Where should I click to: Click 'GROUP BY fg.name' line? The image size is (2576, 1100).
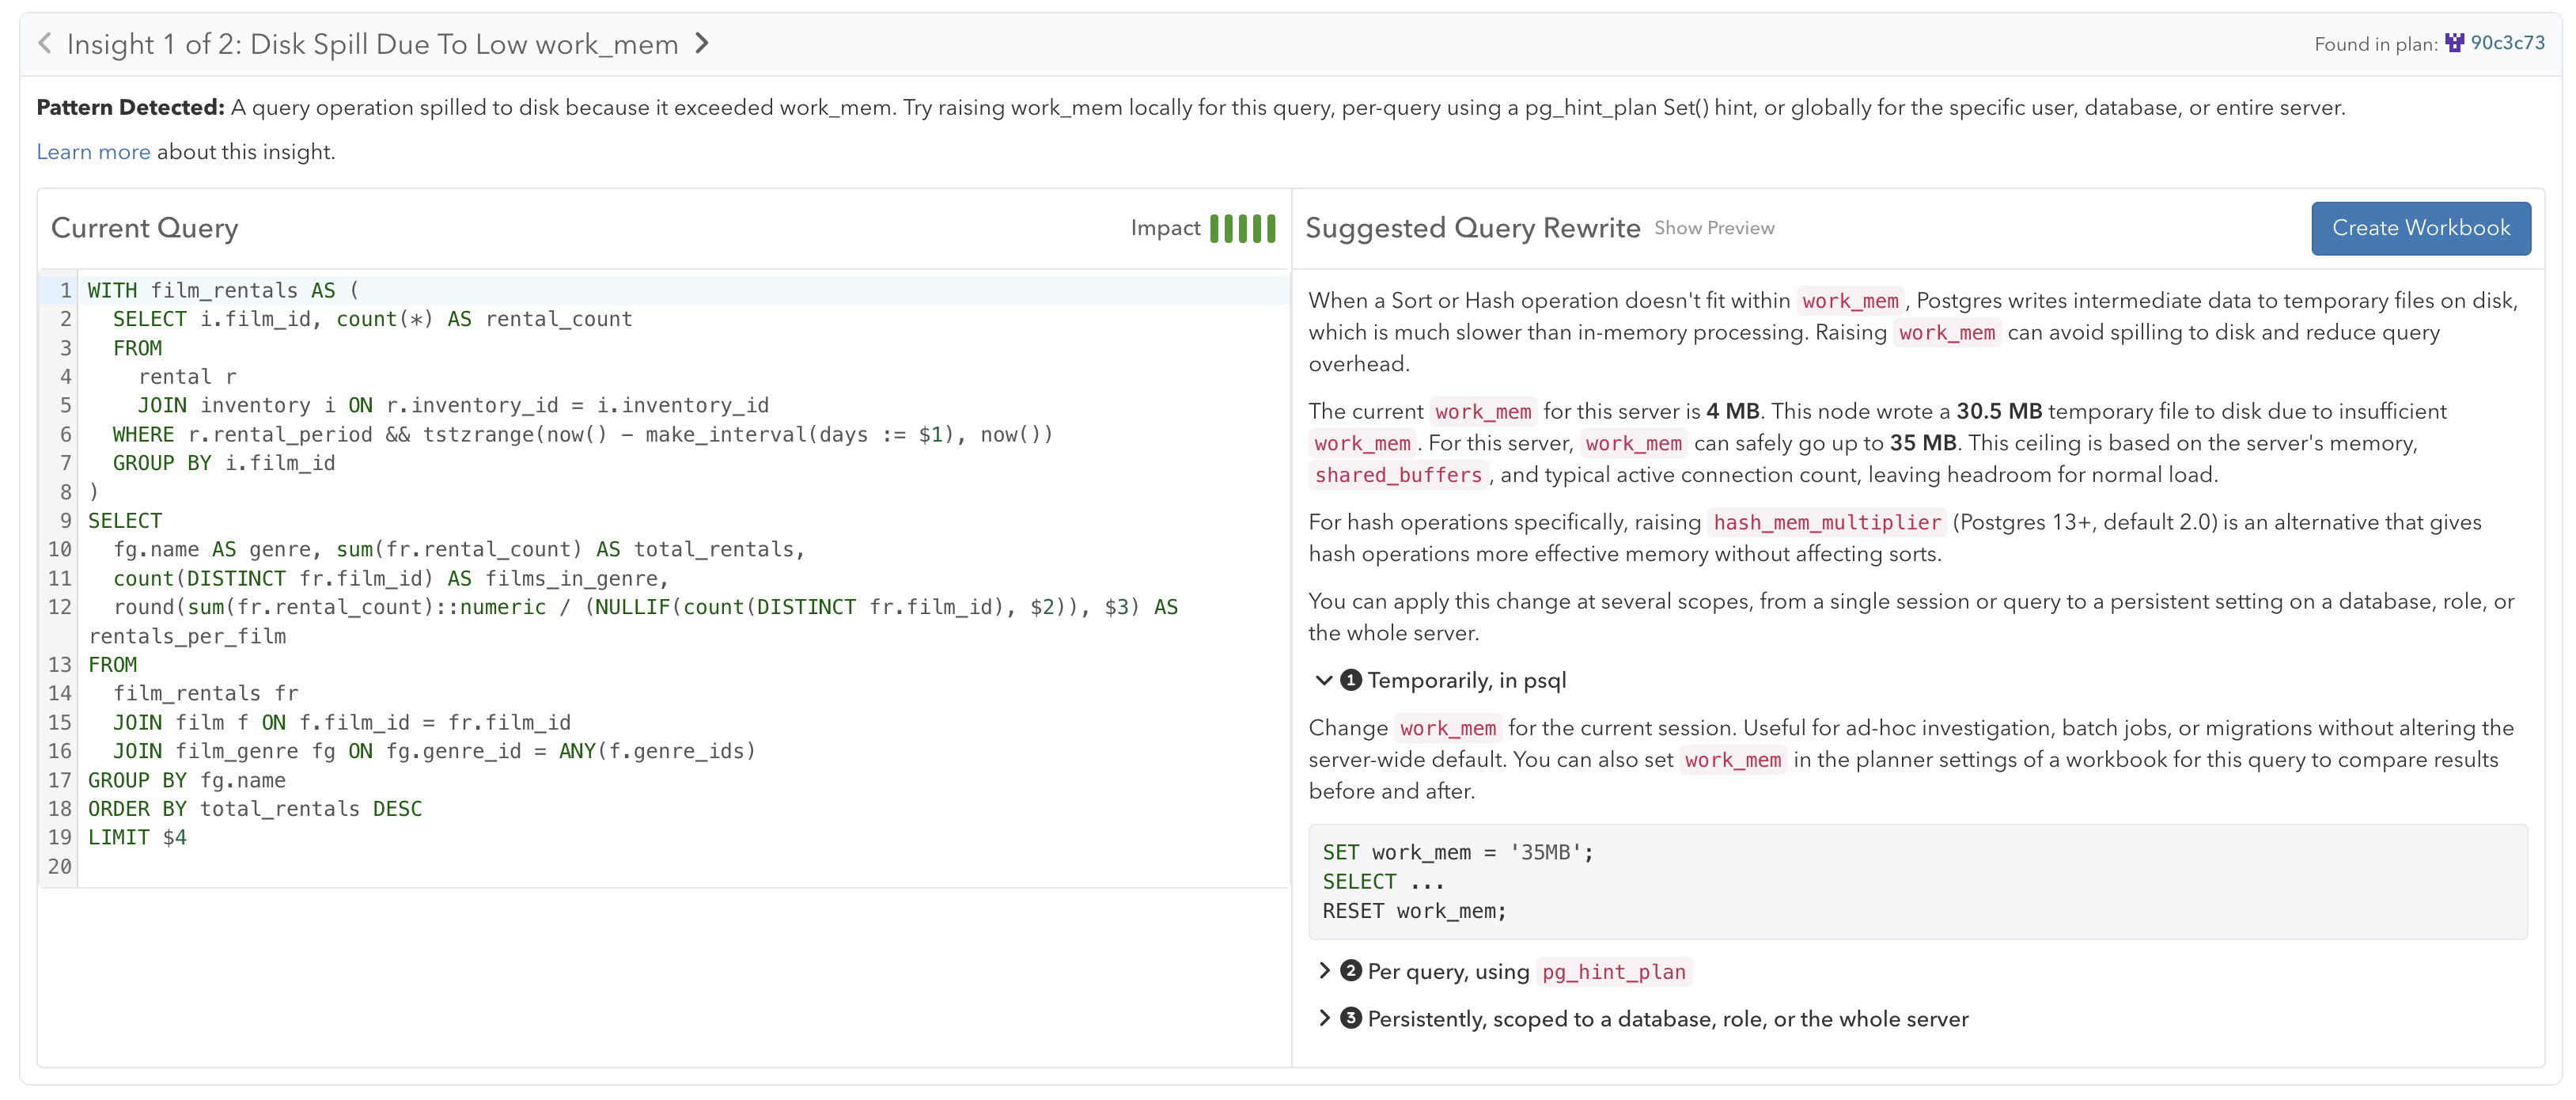click(x=187, y=780)
